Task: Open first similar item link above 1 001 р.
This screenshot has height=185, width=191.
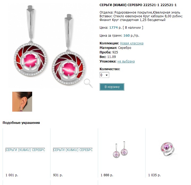Action: click(25, 150)
